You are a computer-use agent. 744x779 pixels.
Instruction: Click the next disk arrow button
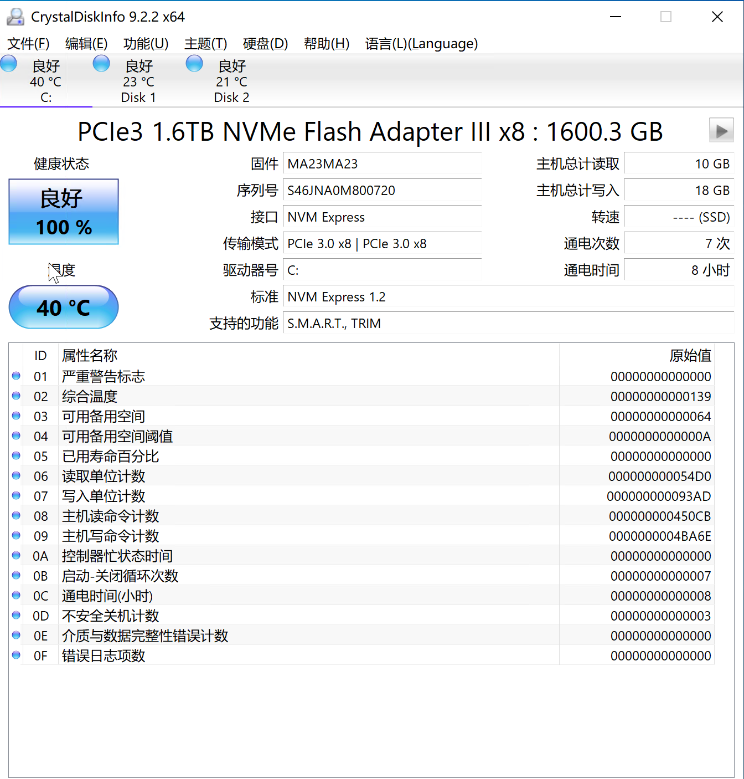tap(721, 131)
